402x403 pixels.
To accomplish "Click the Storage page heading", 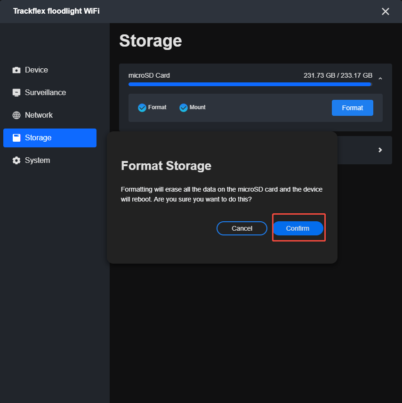I will [151, 41].
